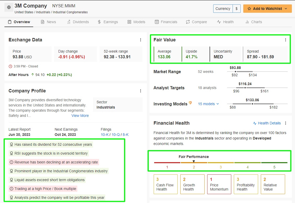The image size is (295, 203).
Task: Open the Add to Watchlist dropdown chevron
Action: pyautogui.click(x=286, y=9)
